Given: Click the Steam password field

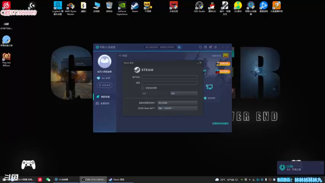Looking at the screenshot, I should click(169, 83).
